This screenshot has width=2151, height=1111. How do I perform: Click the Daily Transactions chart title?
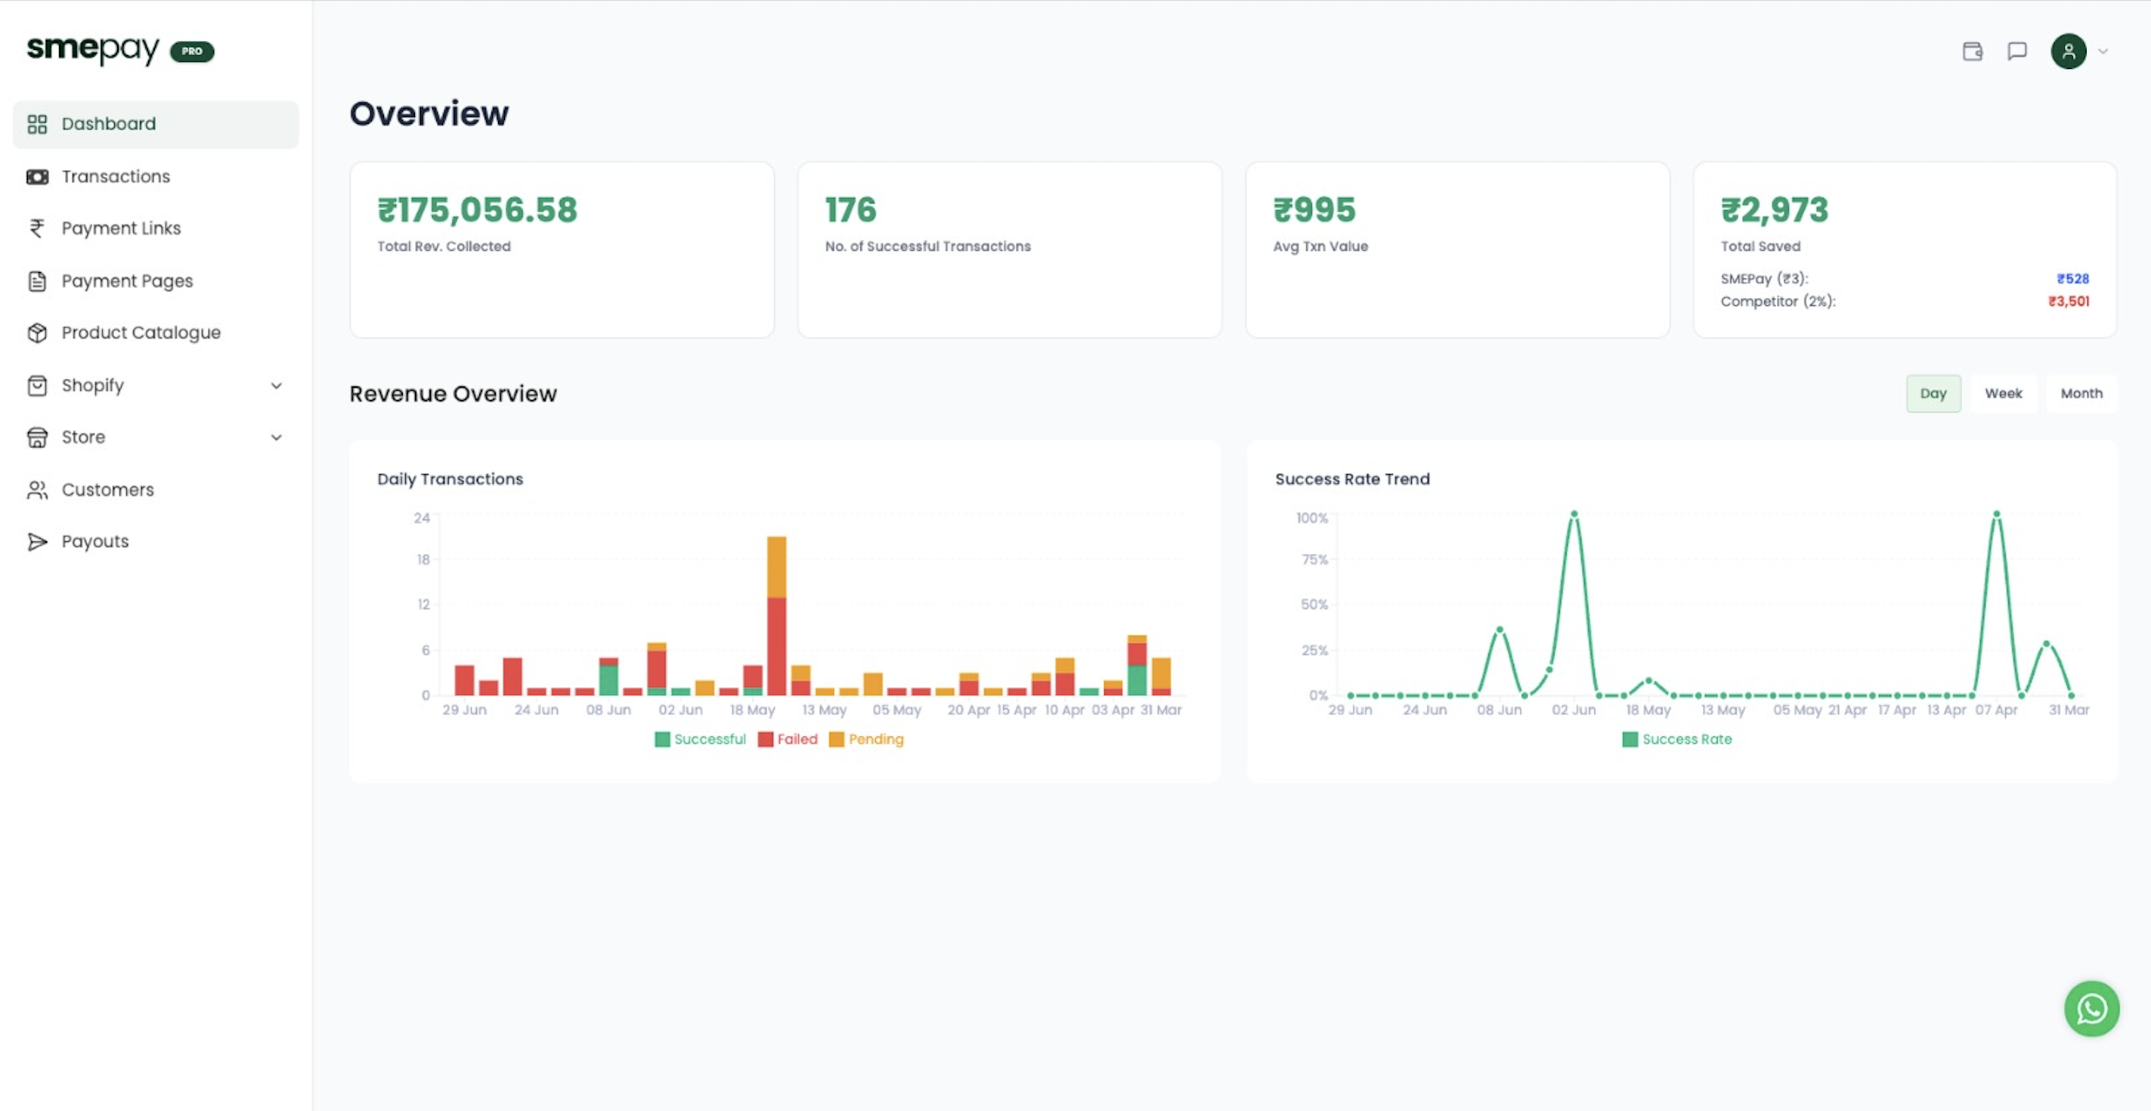click(x=450, y=479)
